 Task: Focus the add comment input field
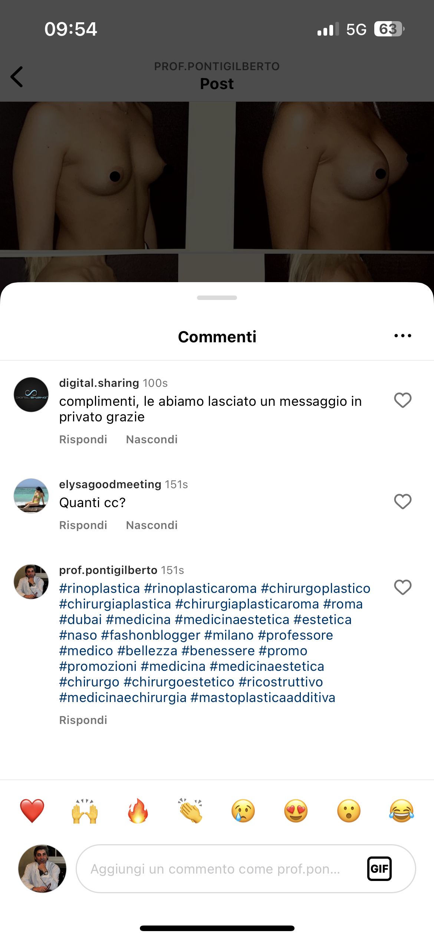(x=246, y=869)
